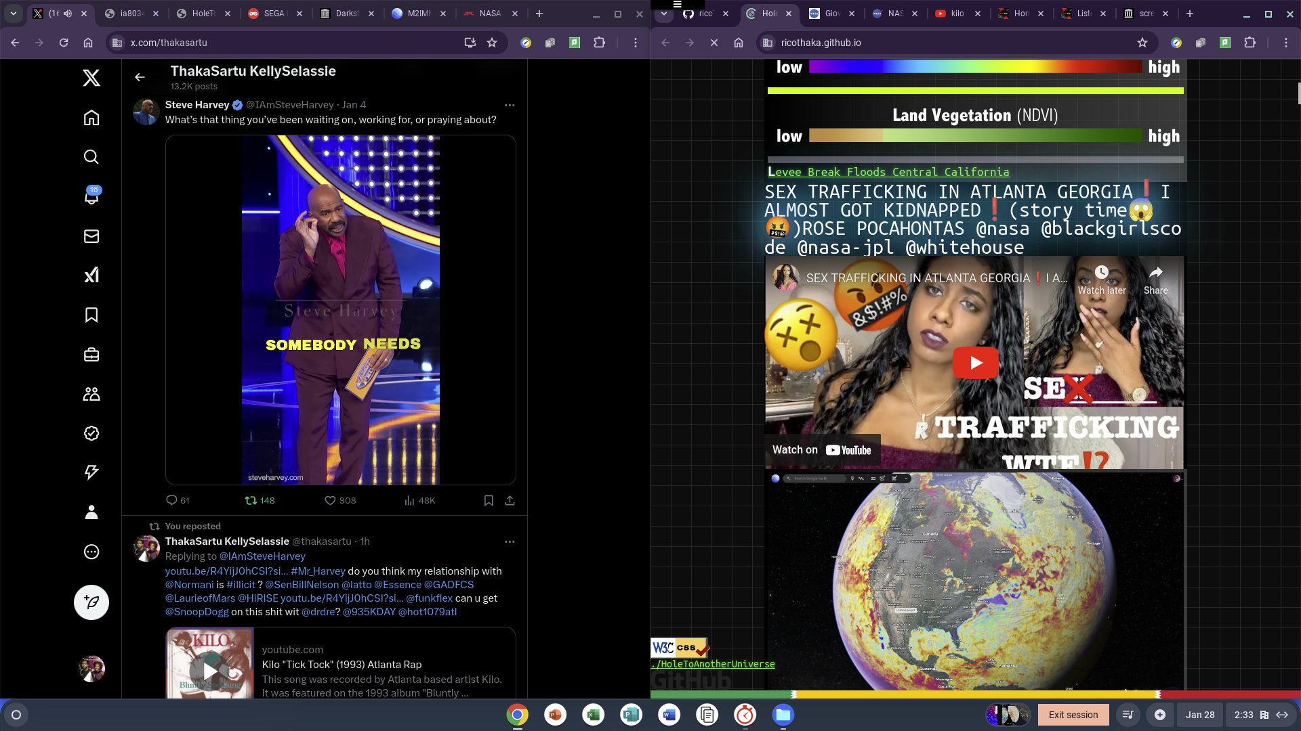Open Chrome menu in right window
Image resolution: width=1301 pixels, height=731 pixels.
click(1285, 43)
